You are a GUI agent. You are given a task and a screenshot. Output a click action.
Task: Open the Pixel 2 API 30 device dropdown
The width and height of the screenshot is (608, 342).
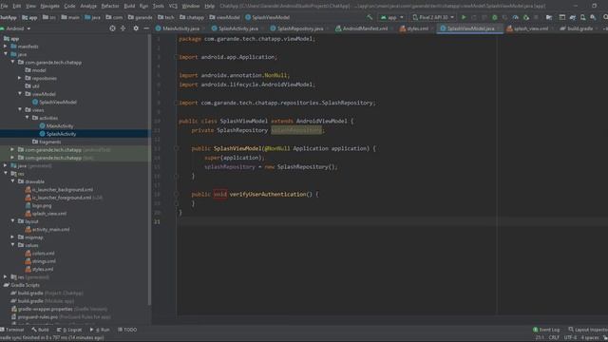pos(433,17)
